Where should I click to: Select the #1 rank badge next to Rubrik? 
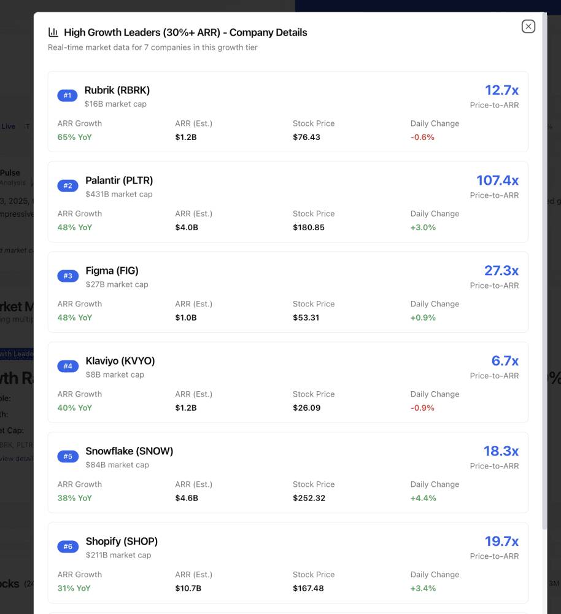pos(68,96)
